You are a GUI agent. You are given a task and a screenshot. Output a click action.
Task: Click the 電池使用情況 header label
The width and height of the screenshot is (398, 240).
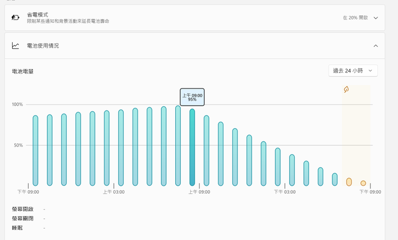[43, 46]
